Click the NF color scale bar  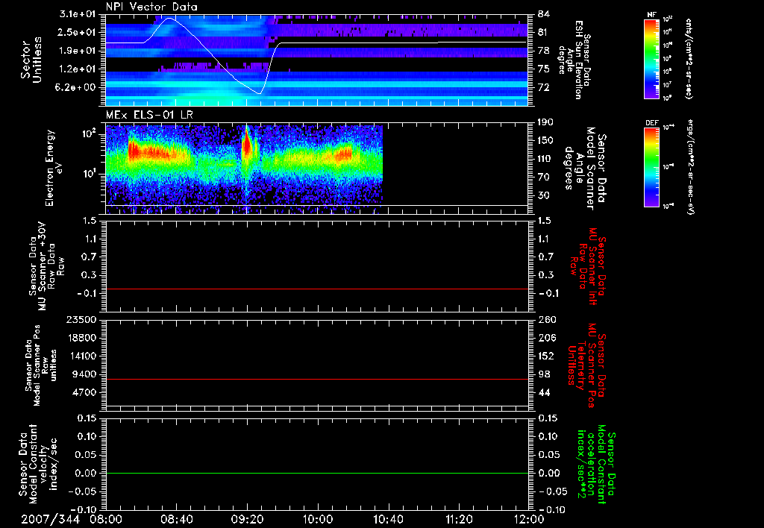(x=651, y=59)
